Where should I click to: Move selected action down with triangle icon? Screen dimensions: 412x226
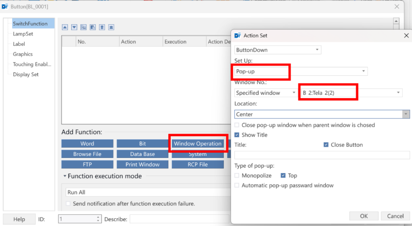click(x=74, y=27)
